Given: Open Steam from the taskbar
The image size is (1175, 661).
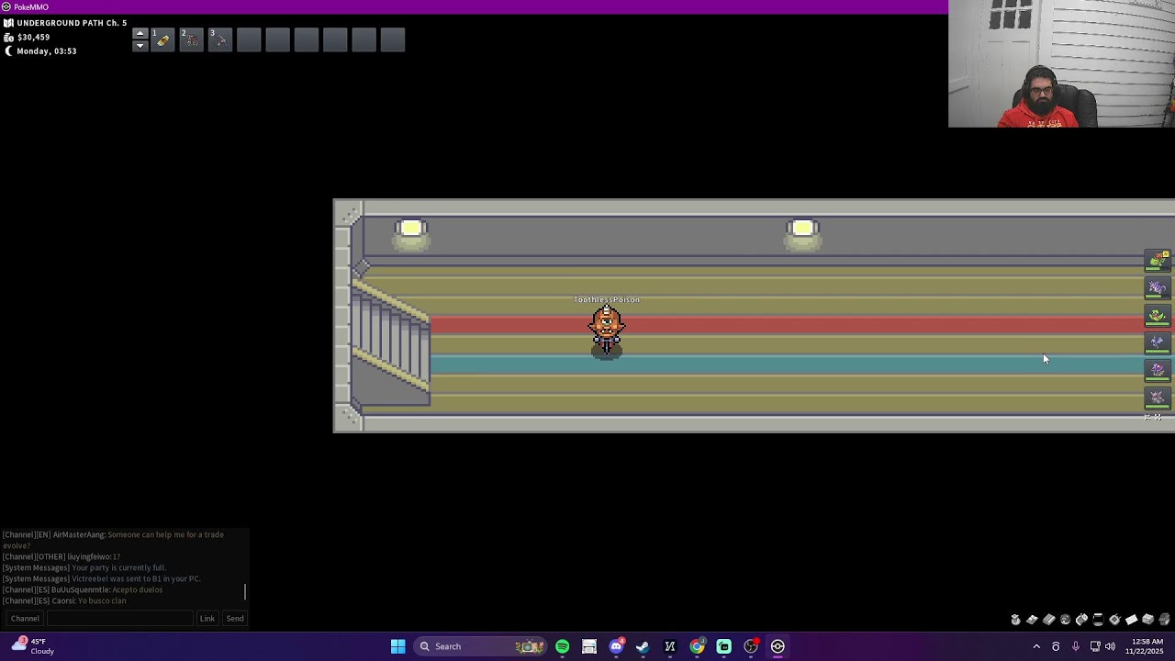Looking at the screenshot, I should coord(643,646).
